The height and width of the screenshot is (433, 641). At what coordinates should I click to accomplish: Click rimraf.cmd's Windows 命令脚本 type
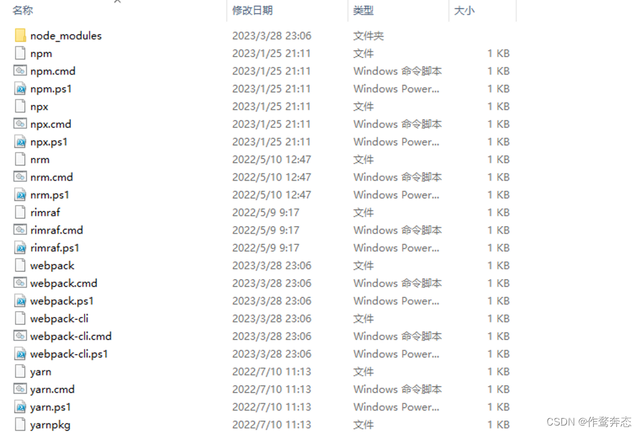point(398,230)
